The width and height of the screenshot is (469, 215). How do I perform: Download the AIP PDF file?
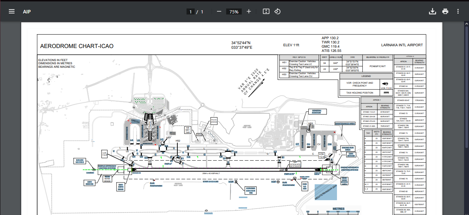point(432,11)
